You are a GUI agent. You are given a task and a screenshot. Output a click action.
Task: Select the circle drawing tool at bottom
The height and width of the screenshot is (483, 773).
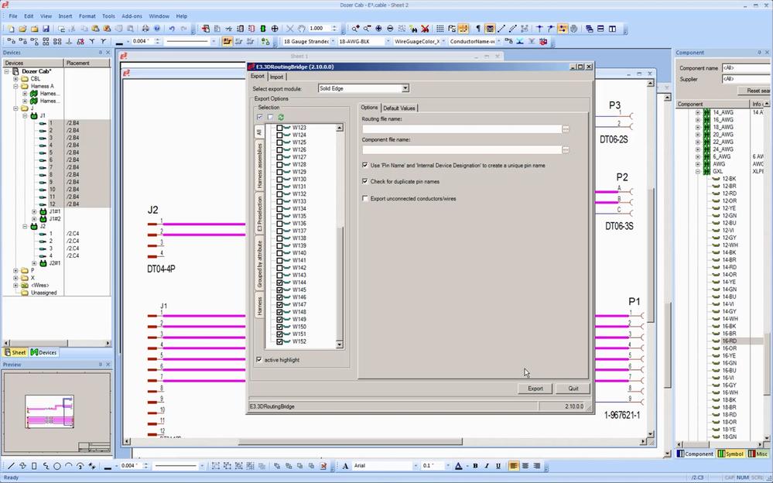57,466
